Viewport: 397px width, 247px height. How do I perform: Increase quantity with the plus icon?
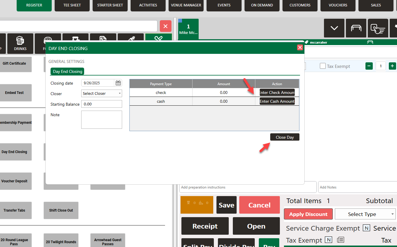coord(392,66)
